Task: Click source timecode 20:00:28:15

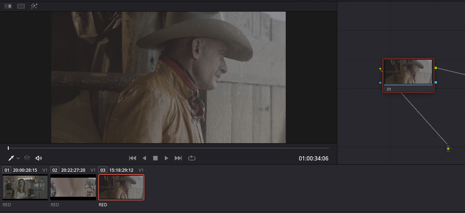Action: [x=25, y=170]
